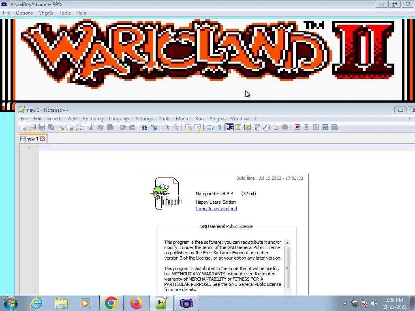This screenshot has height=311, width=415.
Task: Click the Playback macro icon
Action: coord(316,128)
